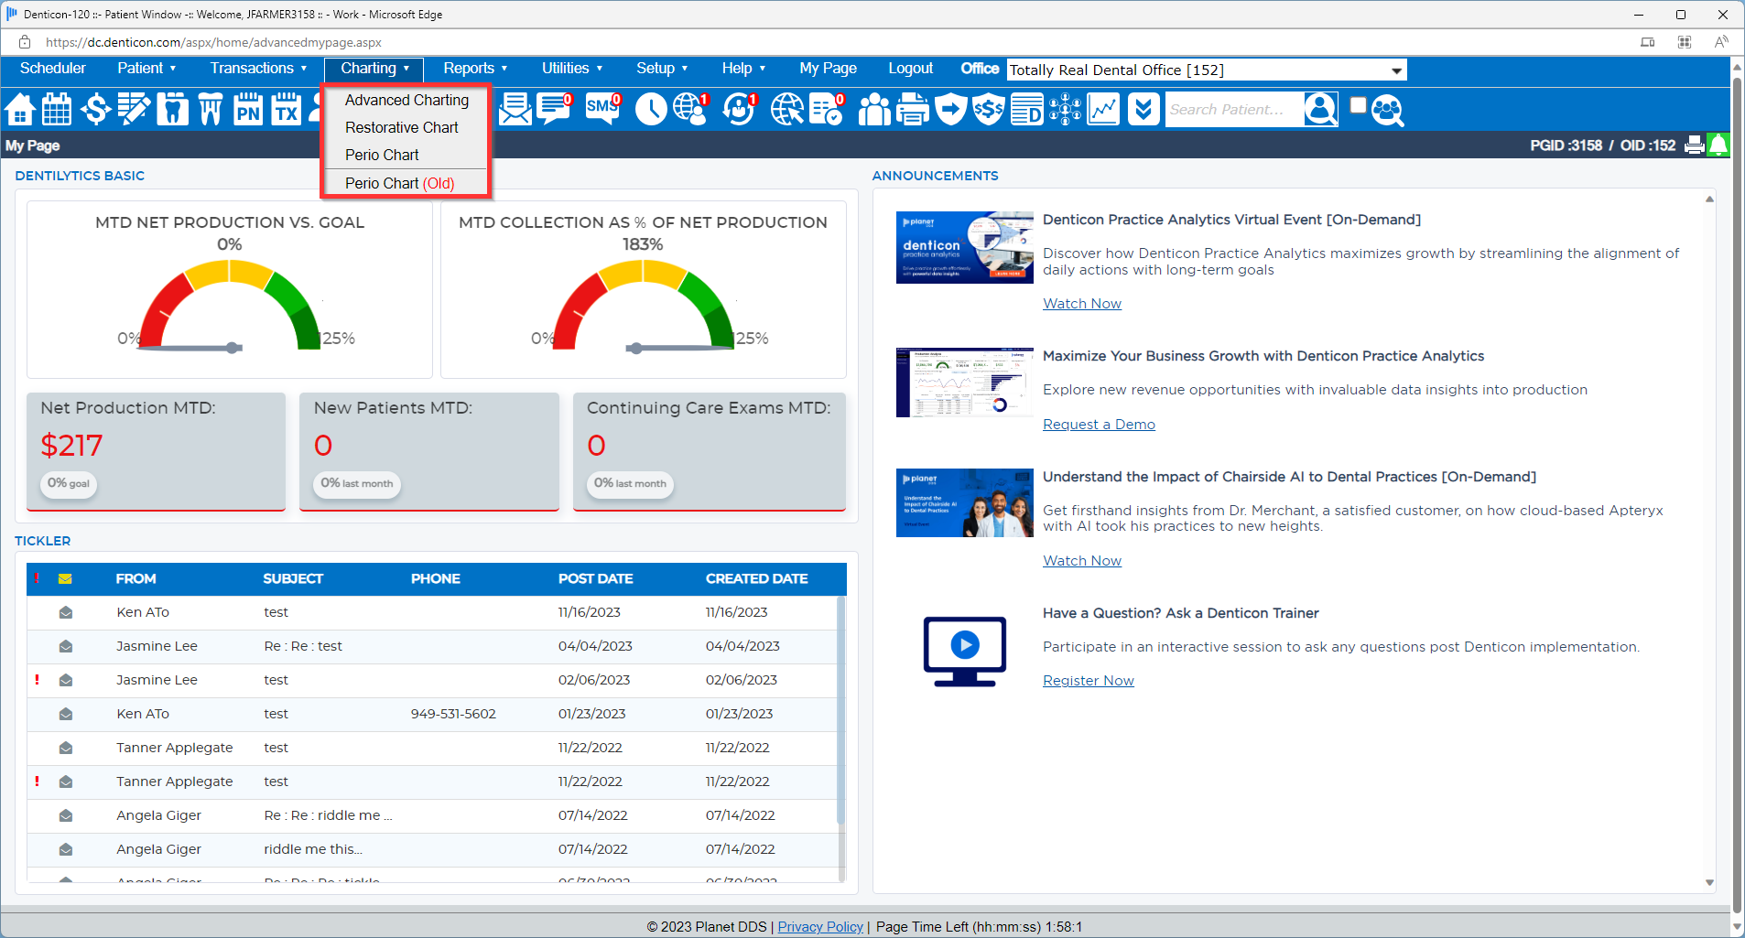The image size is (1745, 938).
Task: Open the office selector showing Totally Real Dental Office
Action: tap(1204, 70)
